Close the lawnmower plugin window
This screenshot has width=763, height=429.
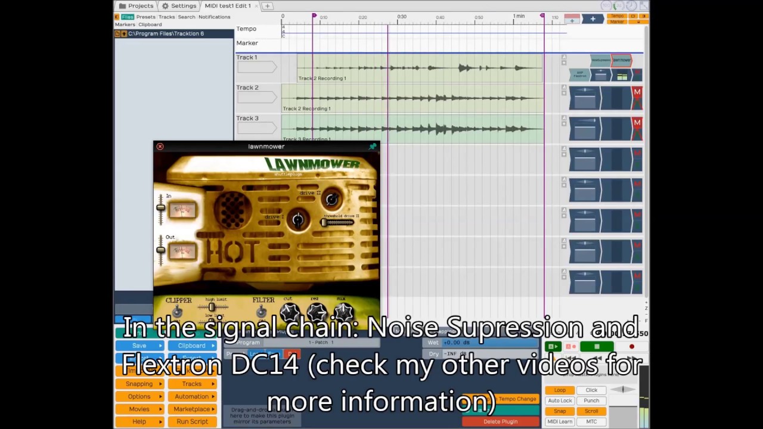tap(160, 147)
